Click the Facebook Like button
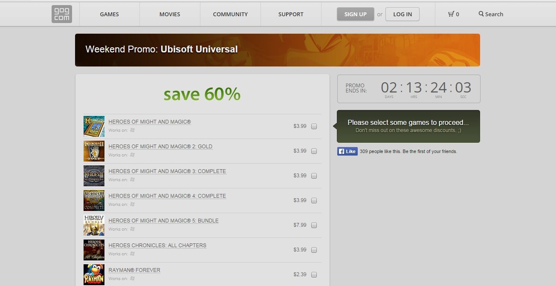Image resolution: width=556 pixels, height=286 pixels. coord(347,151)
